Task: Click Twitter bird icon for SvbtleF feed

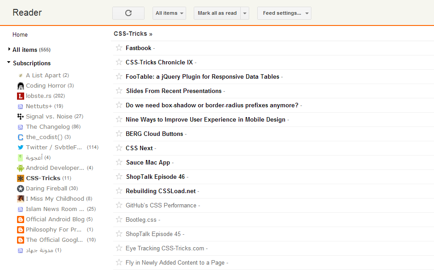Action: (21, 148)
